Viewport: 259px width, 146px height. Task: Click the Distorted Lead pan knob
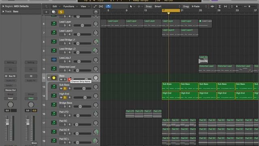(96, 69)
